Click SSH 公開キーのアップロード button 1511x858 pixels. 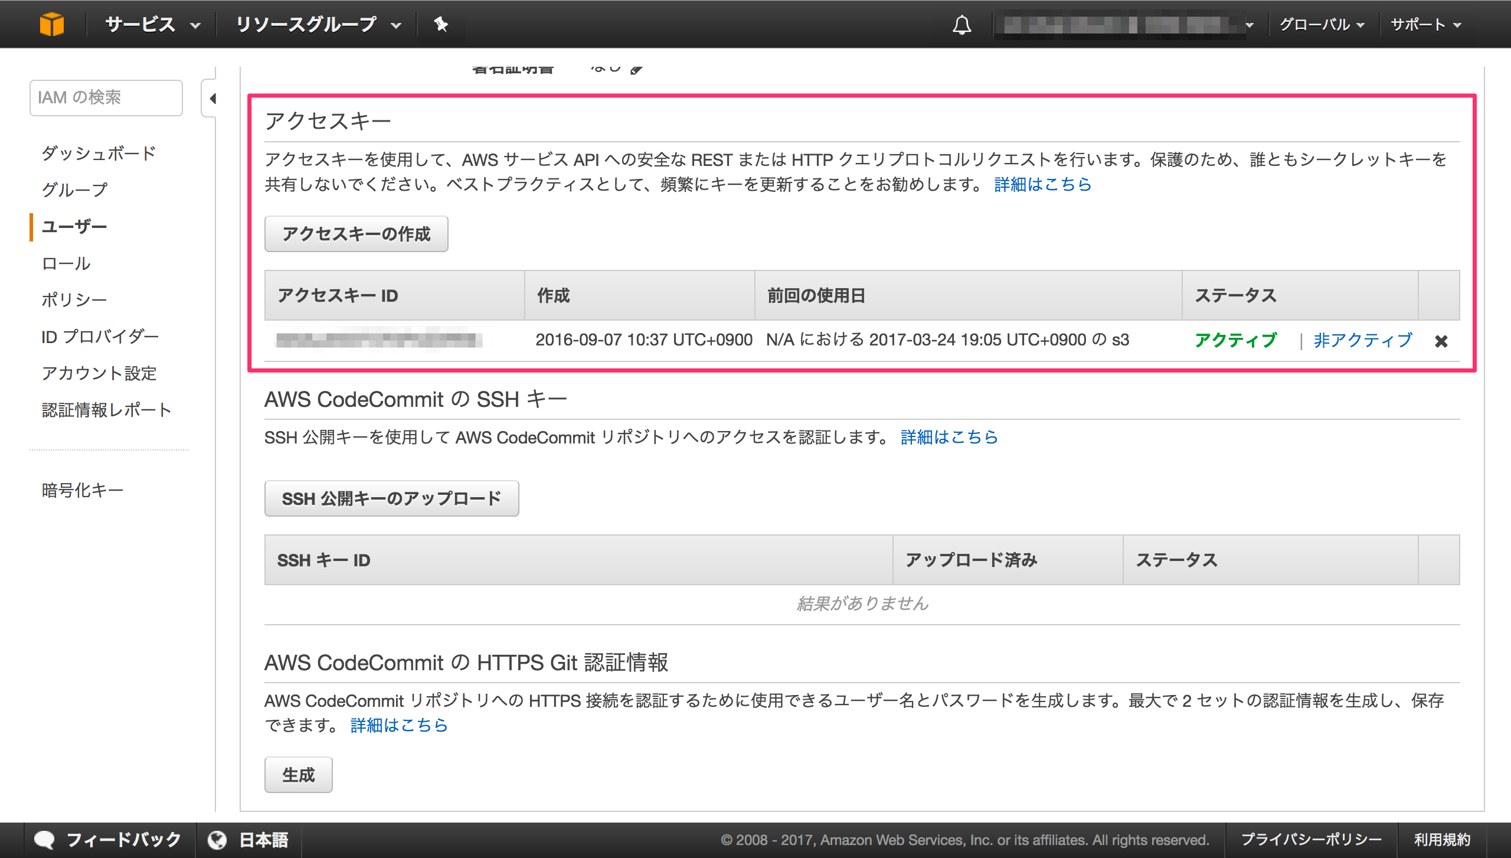click(x=392, y=498)
